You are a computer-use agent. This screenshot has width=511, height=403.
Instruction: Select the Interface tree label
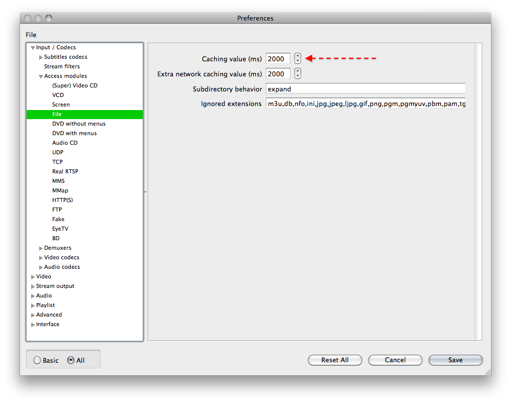point(48,324)
